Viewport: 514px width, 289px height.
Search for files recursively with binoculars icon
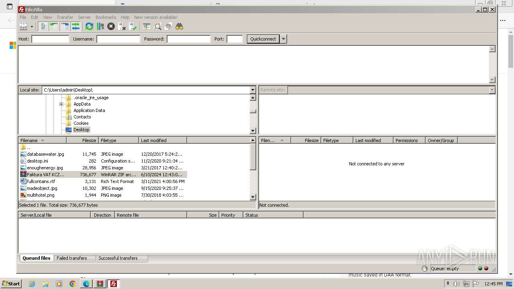[179, 26]
